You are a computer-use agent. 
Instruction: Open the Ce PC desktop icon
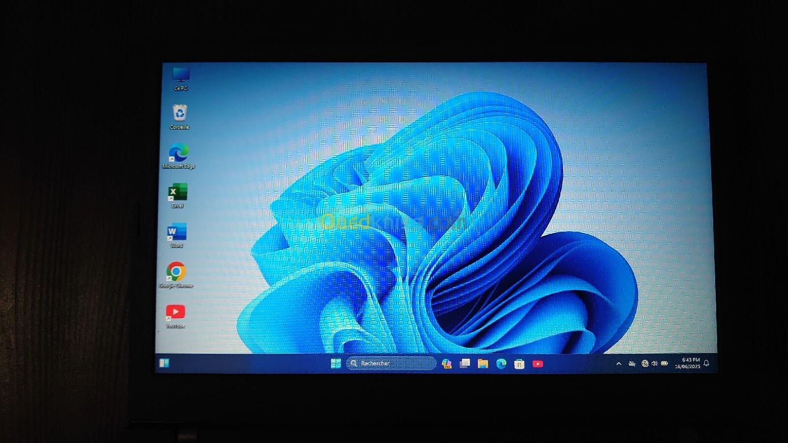(181, 76)
